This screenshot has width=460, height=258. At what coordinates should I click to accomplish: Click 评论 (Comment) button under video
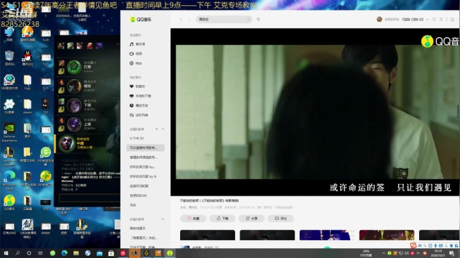280,218
